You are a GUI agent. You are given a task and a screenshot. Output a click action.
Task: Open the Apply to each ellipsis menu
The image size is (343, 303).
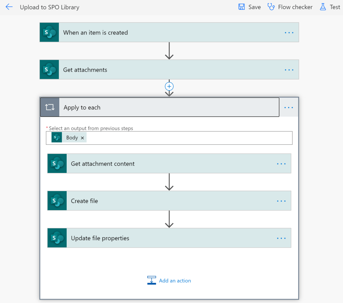tap(288, 108)
